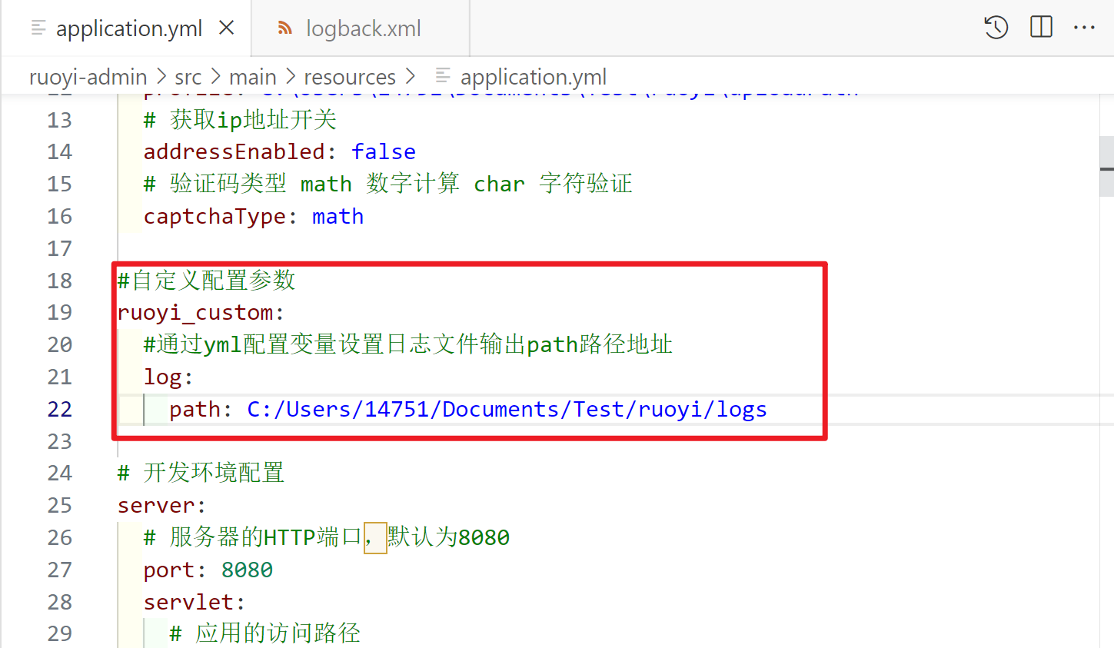Screen dimensions: 1114x648
Task: Click line number 22 in gutter
Action: (59, 409)
